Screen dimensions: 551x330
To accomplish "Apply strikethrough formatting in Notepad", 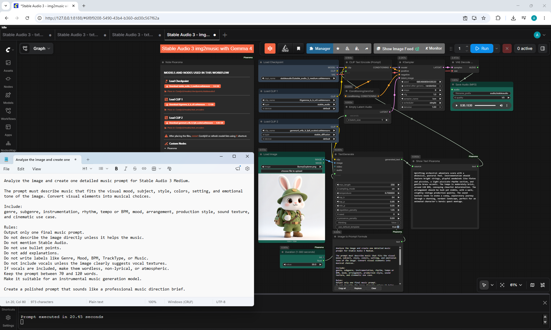I will (x=135, y=169).
